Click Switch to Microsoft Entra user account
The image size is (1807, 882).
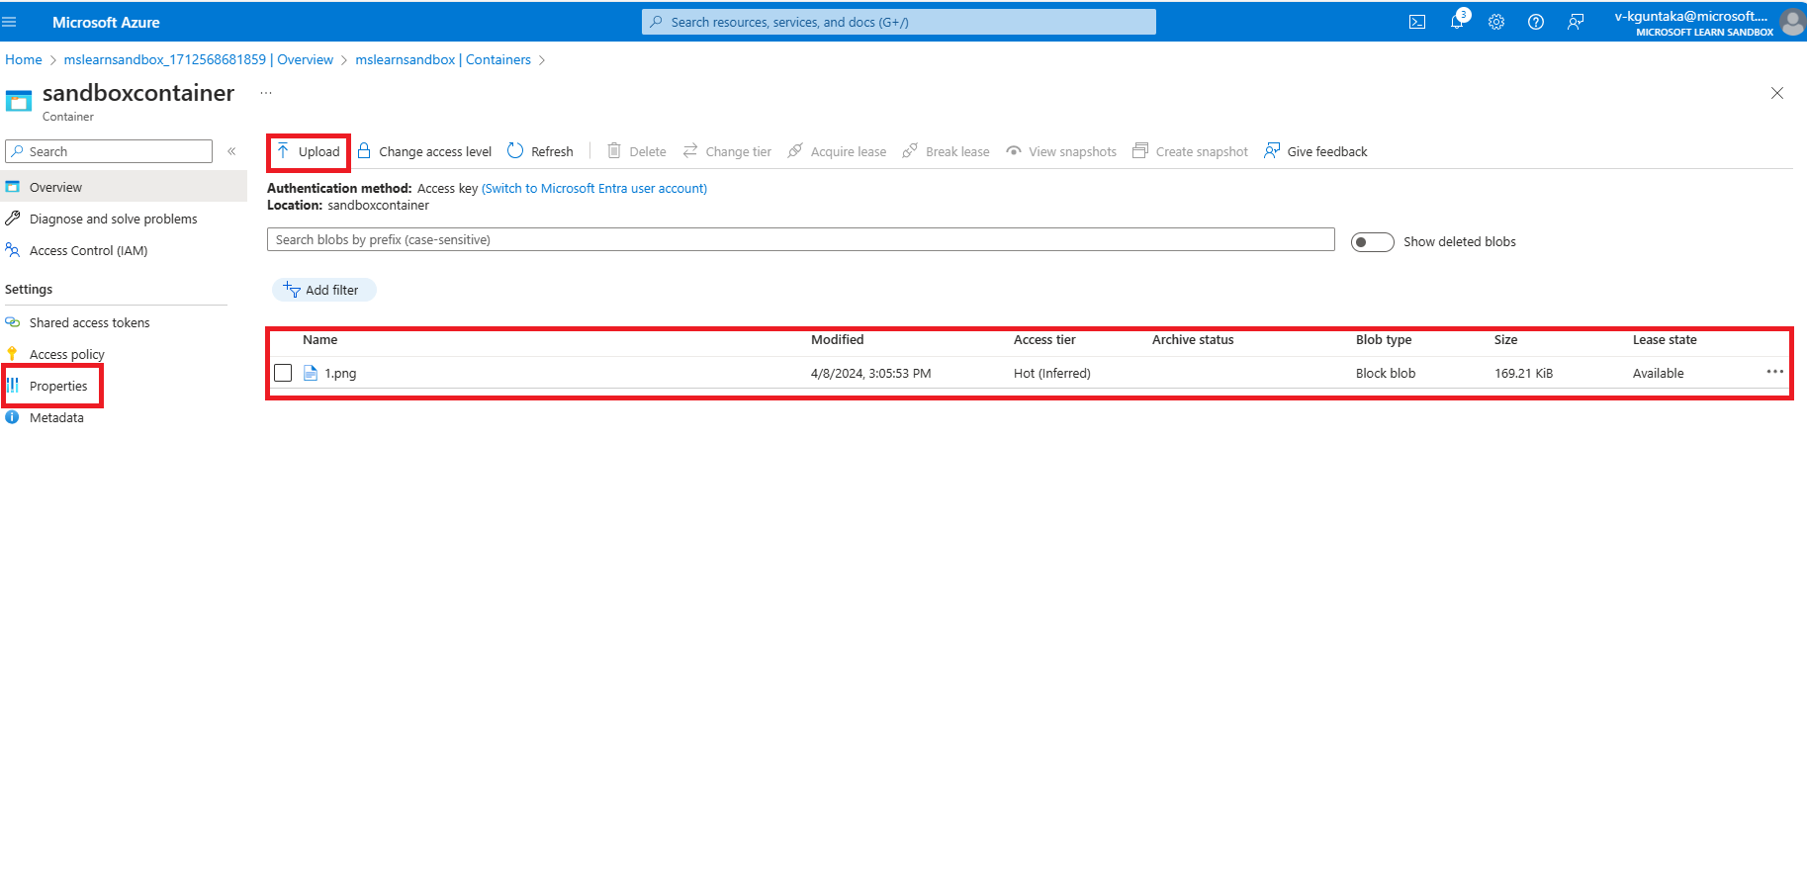[x=594, y=188]
